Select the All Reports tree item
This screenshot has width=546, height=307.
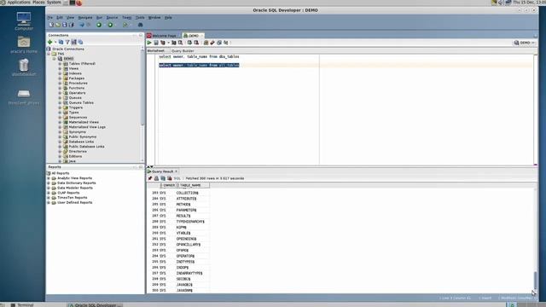click(x=61, y=173)
